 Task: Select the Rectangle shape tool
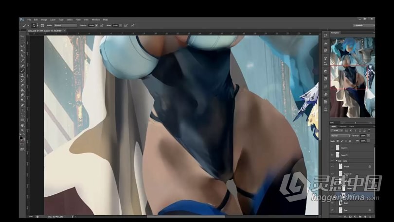click(22, 120)
